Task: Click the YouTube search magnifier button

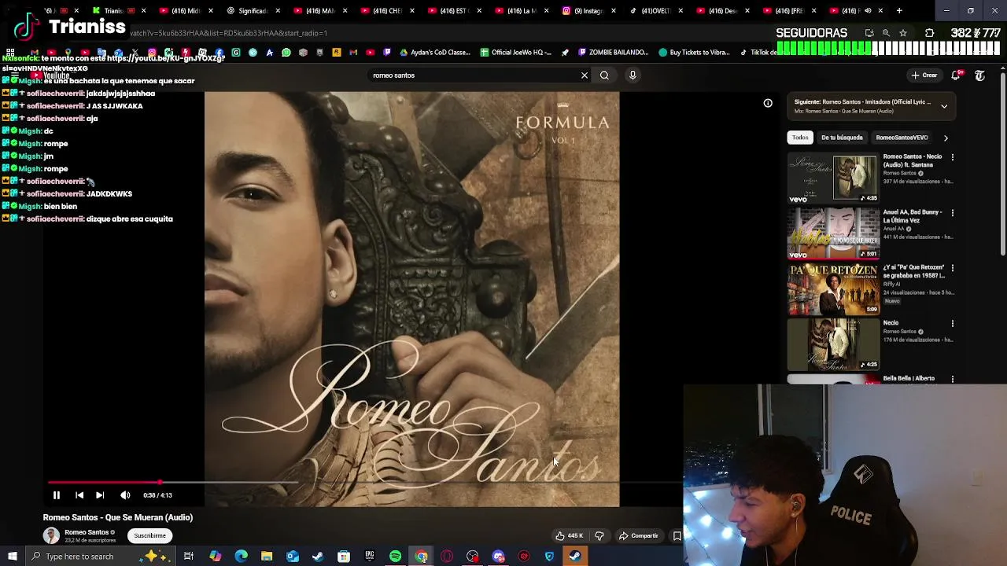Action: (604, 75)
